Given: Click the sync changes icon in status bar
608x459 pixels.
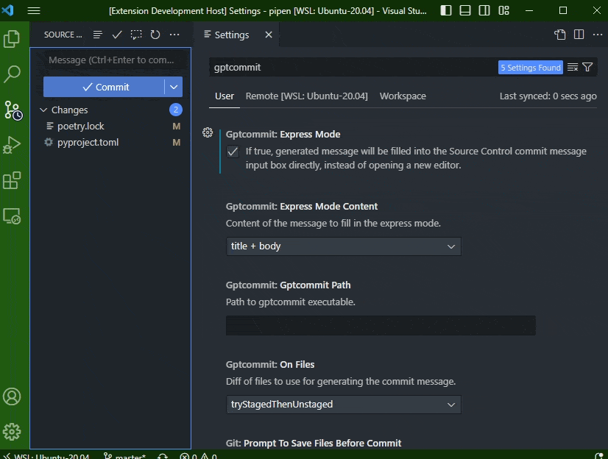Looking at the screenshot, I should [x=161, y=455].
